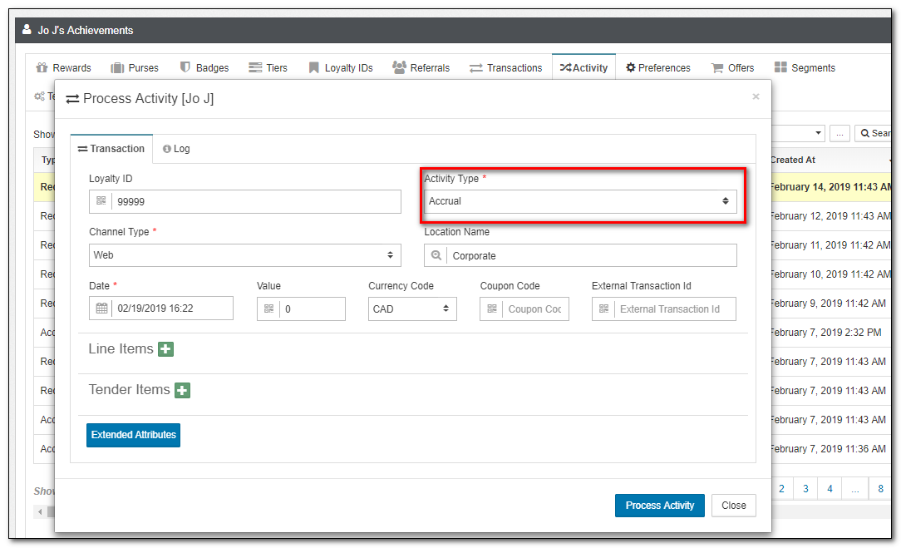Image resolution: width=901 pixels, height=548 pixels.
Task: Dismiss the dialog with the X icon
Action: (756, 96)
